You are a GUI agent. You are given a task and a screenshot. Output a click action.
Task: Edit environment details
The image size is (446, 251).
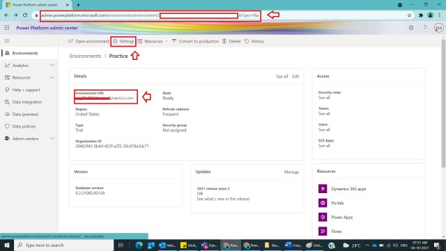(x=295, y=76)
